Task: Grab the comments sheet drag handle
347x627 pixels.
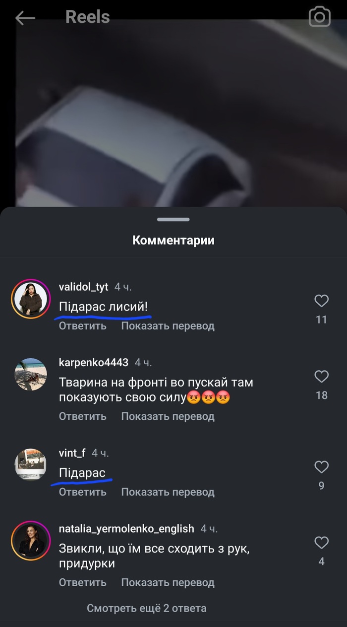Action: [173, 219]
